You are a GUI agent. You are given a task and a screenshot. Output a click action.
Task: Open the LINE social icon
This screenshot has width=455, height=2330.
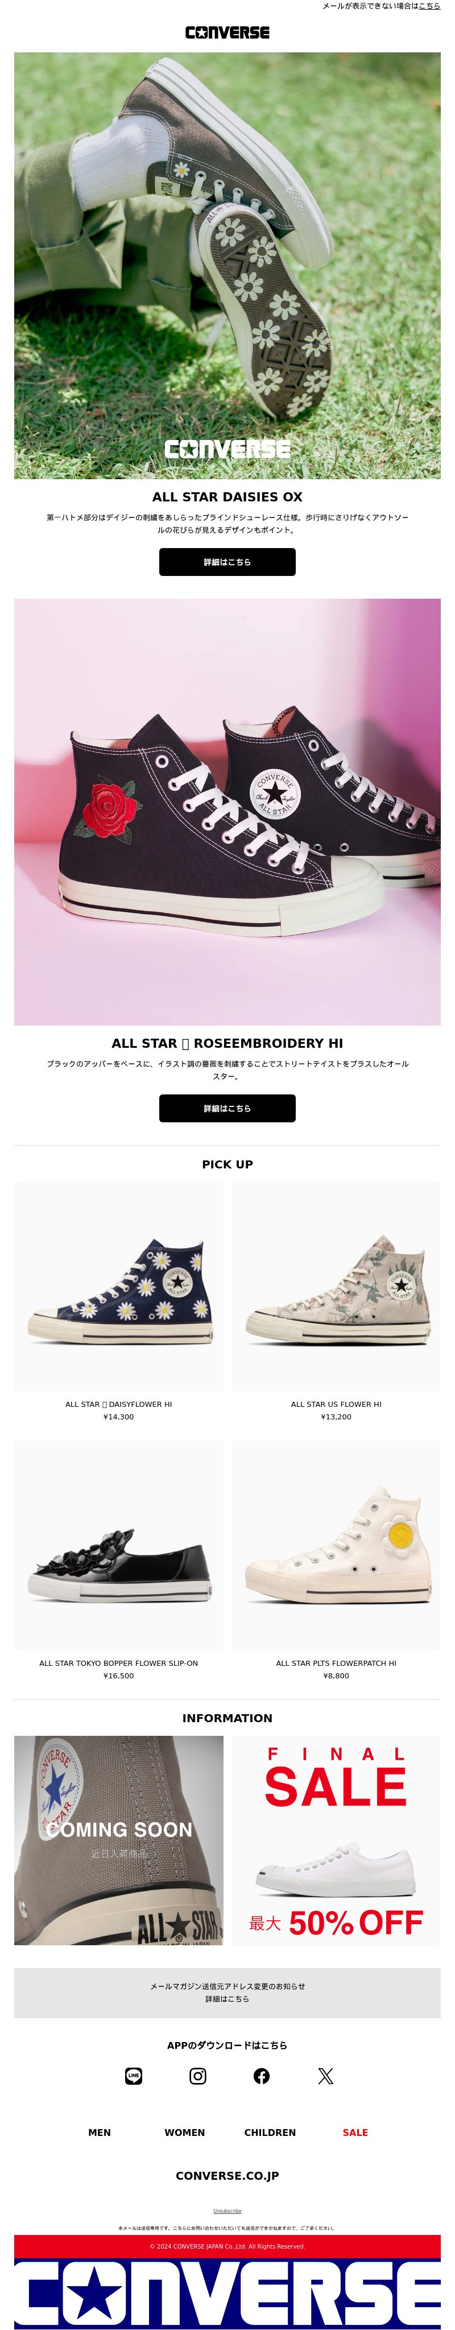tap(134, 2076)
